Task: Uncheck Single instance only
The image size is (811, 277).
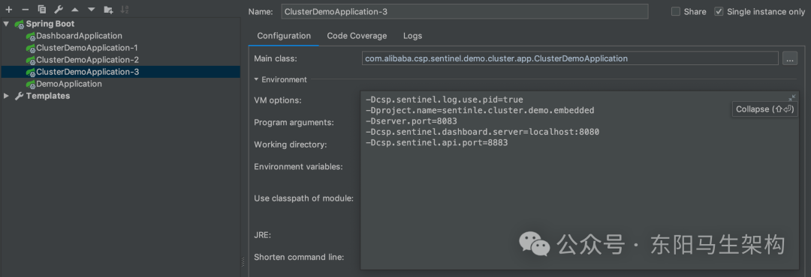Action: pyautogui.click(x=719, y=11)
